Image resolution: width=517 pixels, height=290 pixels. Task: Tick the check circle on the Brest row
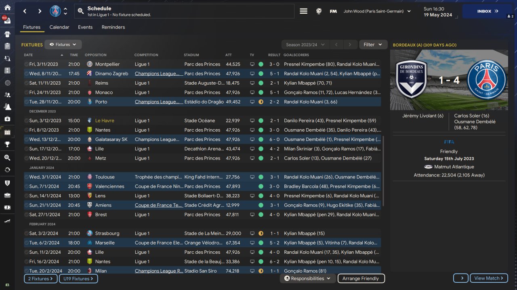(26, 215)
